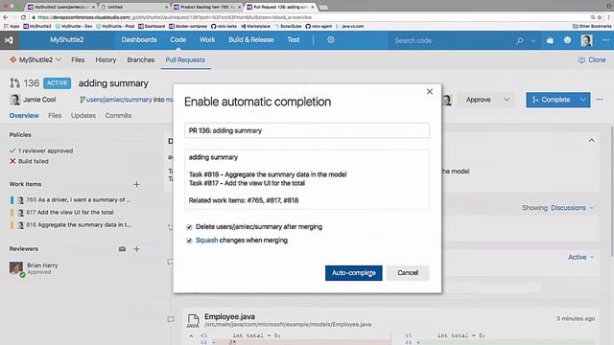Switch to Branches page
Image resolution: width=614 pixels, height=345 pixels.
point(141,59)
